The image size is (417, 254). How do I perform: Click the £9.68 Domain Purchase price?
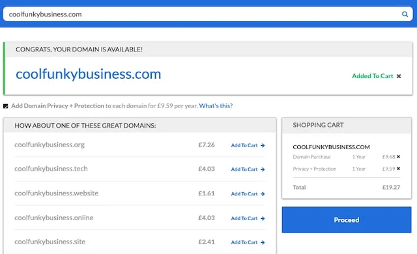[x=388, y=157]
